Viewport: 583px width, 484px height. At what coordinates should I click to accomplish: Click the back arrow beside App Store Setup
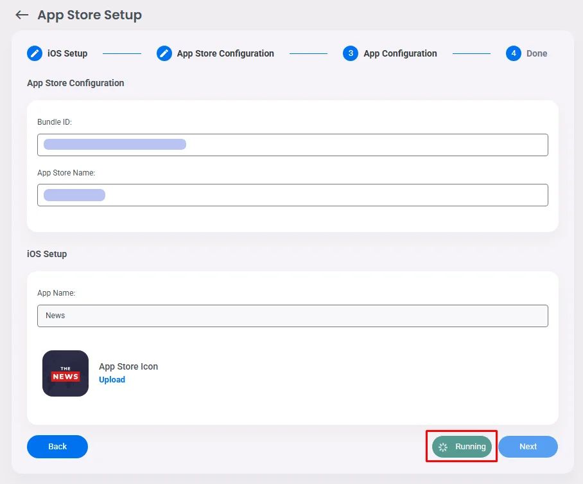click(x=21, y=15)
